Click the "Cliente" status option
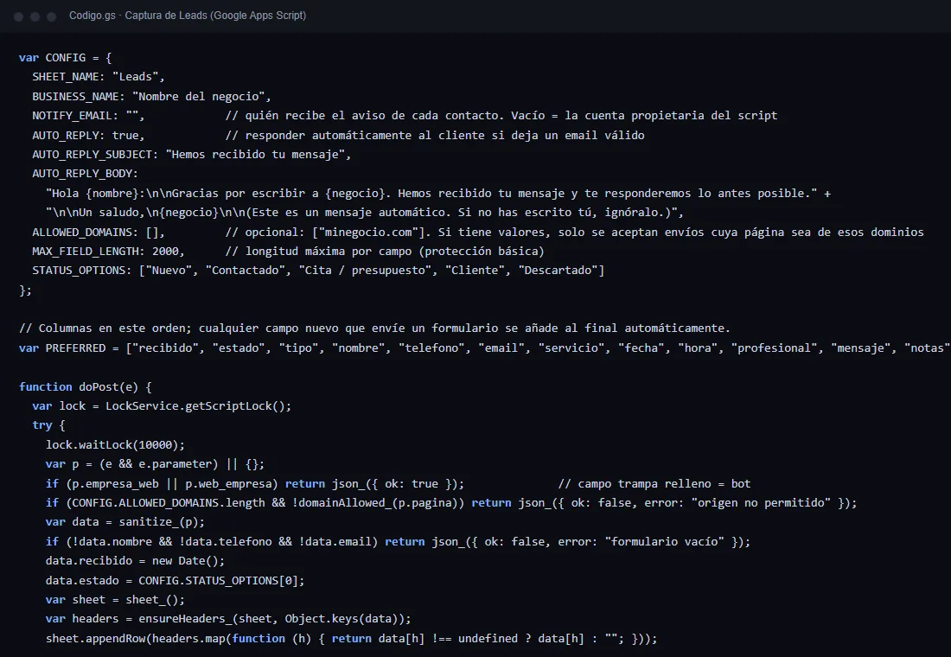The image size is (951, 657). coord(475,270)
